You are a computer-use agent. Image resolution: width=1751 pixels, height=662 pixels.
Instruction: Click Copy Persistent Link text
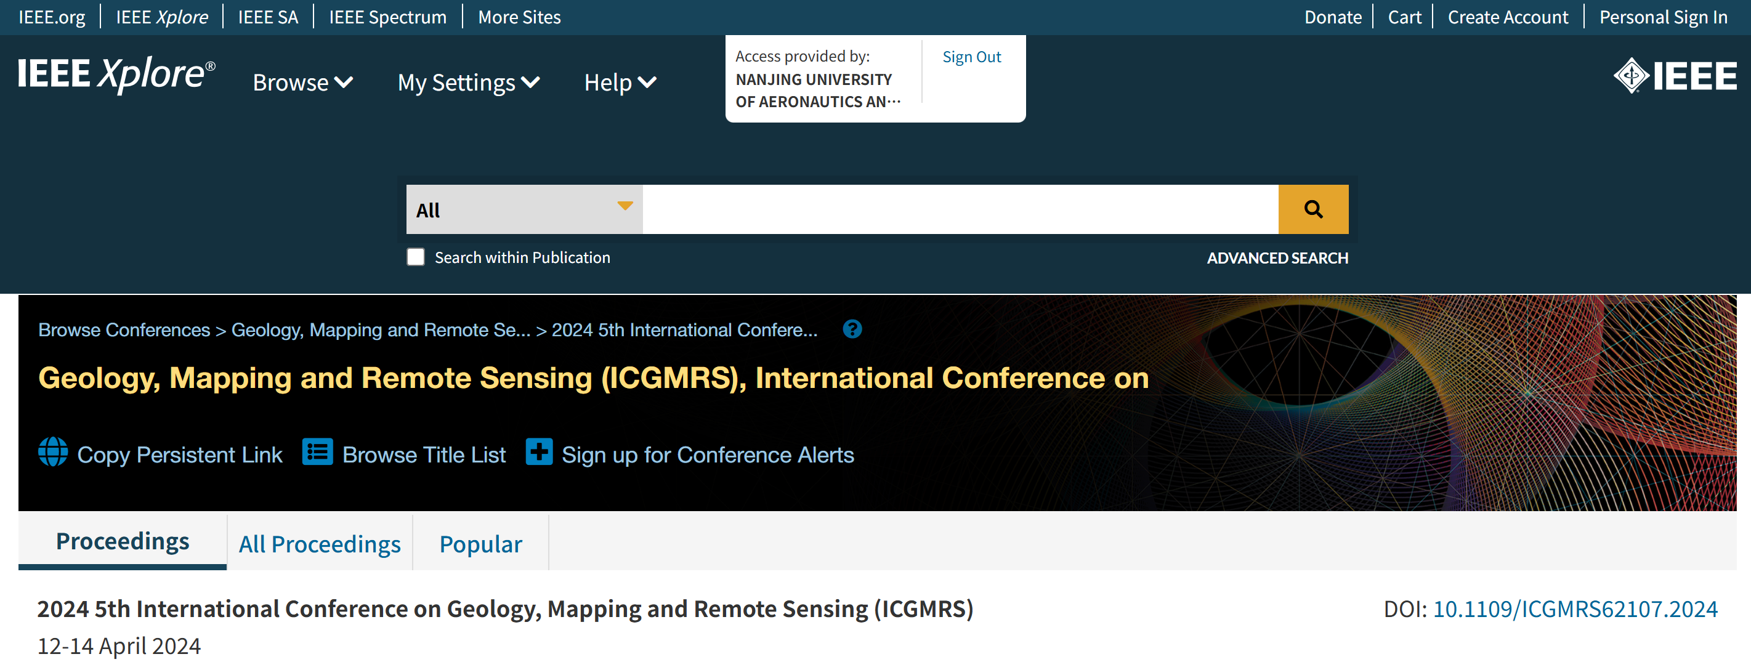[179, 454]
